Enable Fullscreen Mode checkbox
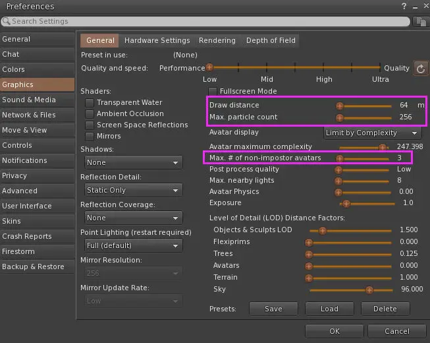 click(213, 91)
